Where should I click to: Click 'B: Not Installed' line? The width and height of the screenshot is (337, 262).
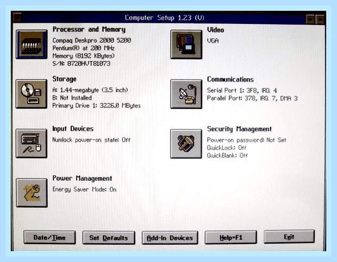coord(72,98)
